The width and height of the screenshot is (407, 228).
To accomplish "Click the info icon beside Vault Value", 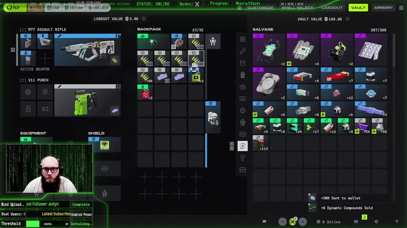I will [x=347, y=19].
